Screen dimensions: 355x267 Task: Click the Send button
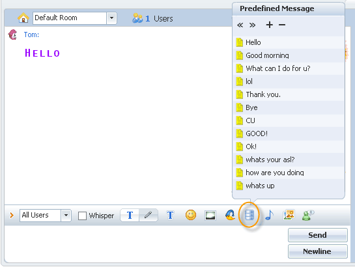(317, 235)
